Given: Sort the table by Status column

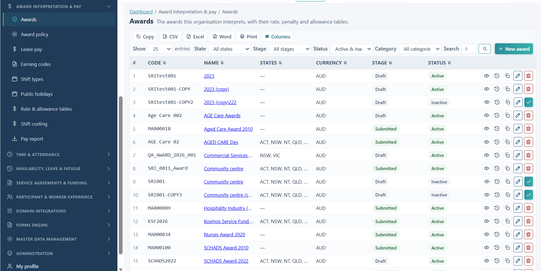Looking at the screenshot, I should pos(439,63).
